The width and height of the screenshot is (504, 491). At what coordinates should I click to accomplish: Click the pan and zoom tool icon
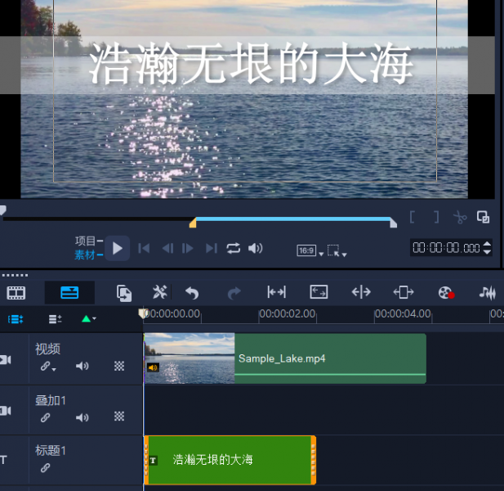pos(404,292)
